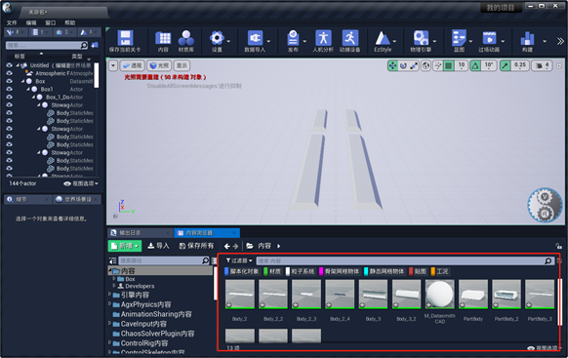Toggle the material (材质) filter color chip
This screenshot has height=358, width=568.
(265, 271)
